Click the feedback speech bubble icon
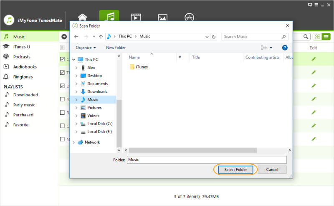This screenshot has width=334, height=206. (310, 5)
